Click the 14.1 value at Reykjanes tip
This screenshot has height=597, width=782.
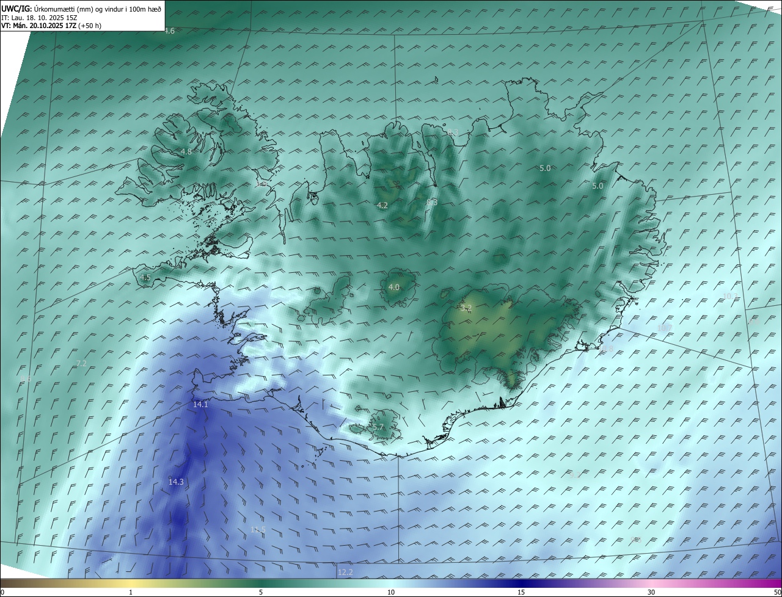click(200, 404)
